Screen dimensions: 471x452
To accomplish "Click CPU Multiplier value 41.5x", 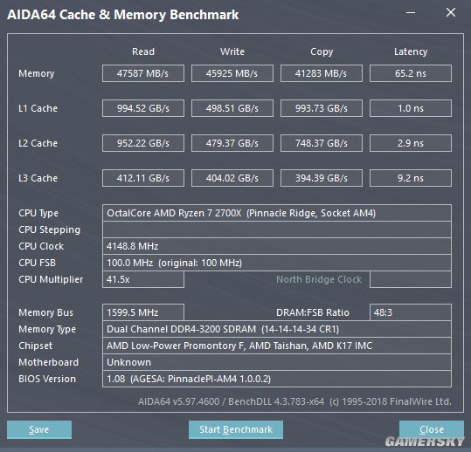I will click(143, 279).
